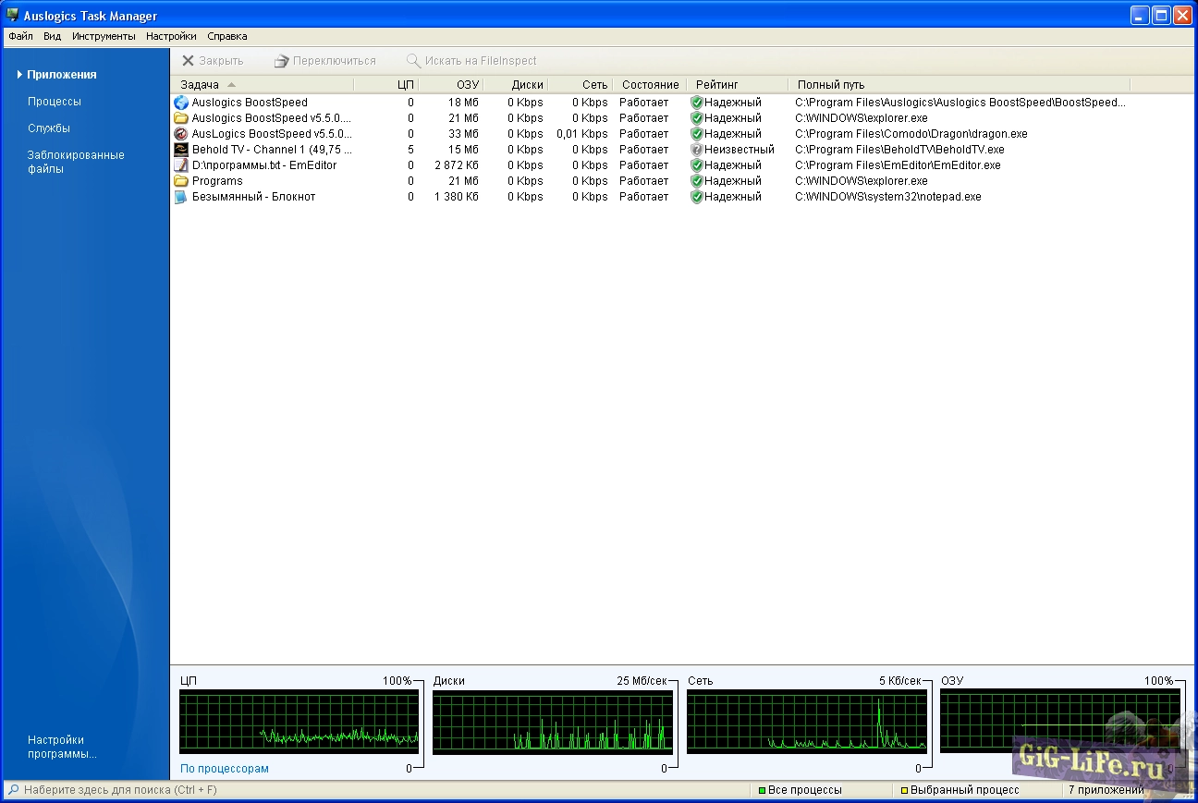Open Службы section in sidebar
This screenshot has width=1198, height=803.
pos(49,128)
